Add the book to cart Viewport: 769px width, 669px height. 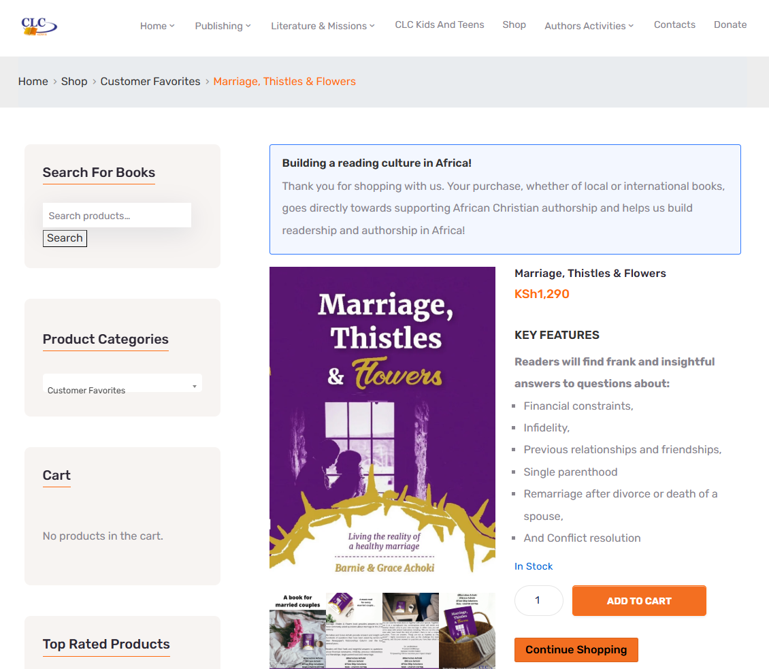point(639,601)
